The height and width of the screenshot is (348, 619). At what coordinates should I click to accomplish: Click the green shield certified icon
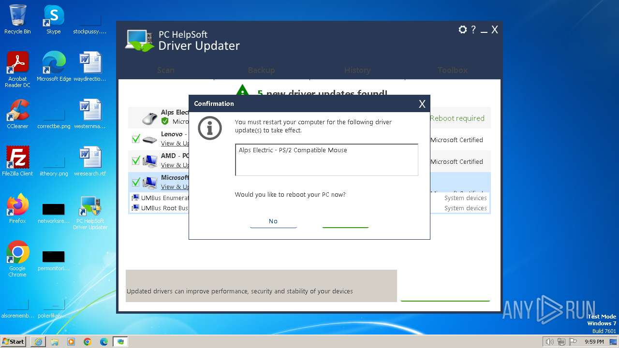(165, 121)
